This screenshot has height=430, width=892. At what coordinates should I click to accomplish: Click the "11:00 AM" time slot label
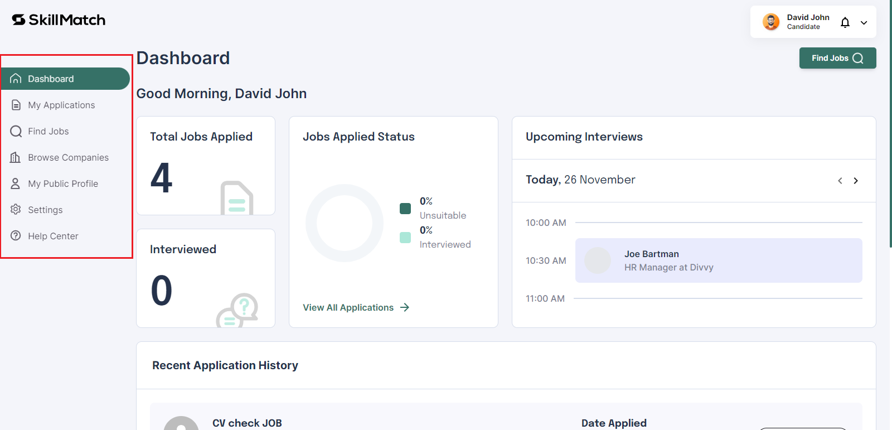tap(545, 298)
